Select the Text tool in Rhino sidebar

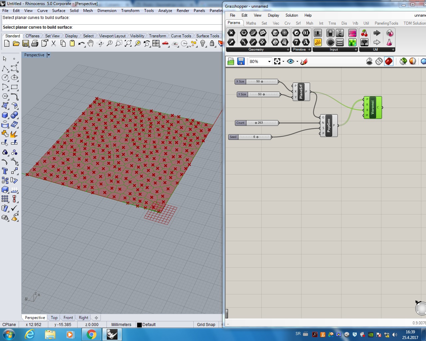[x=5, y=171]
